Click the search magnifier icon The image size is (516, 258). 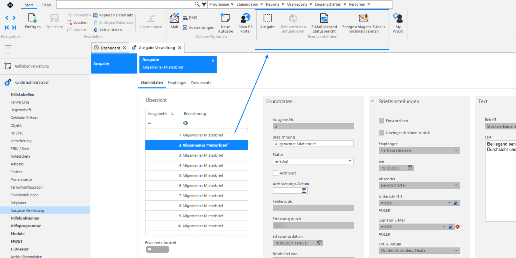click(x=197, y=4)
